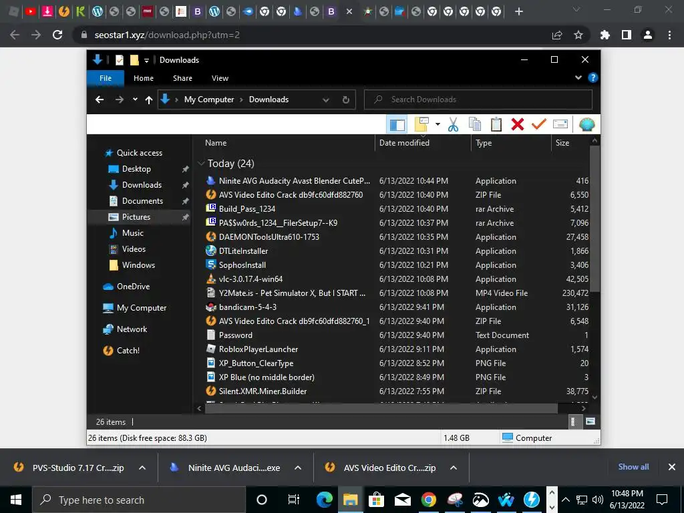Expand the ribbon with the chevron
Screen dimensions: 684x513
click(578, 77)
